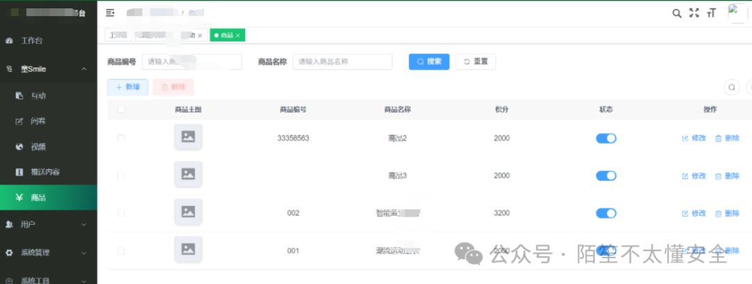Collapse the 童Smile sidebar submenu
This screenshot has height=284, width=752.
click(x=49, y=69)
